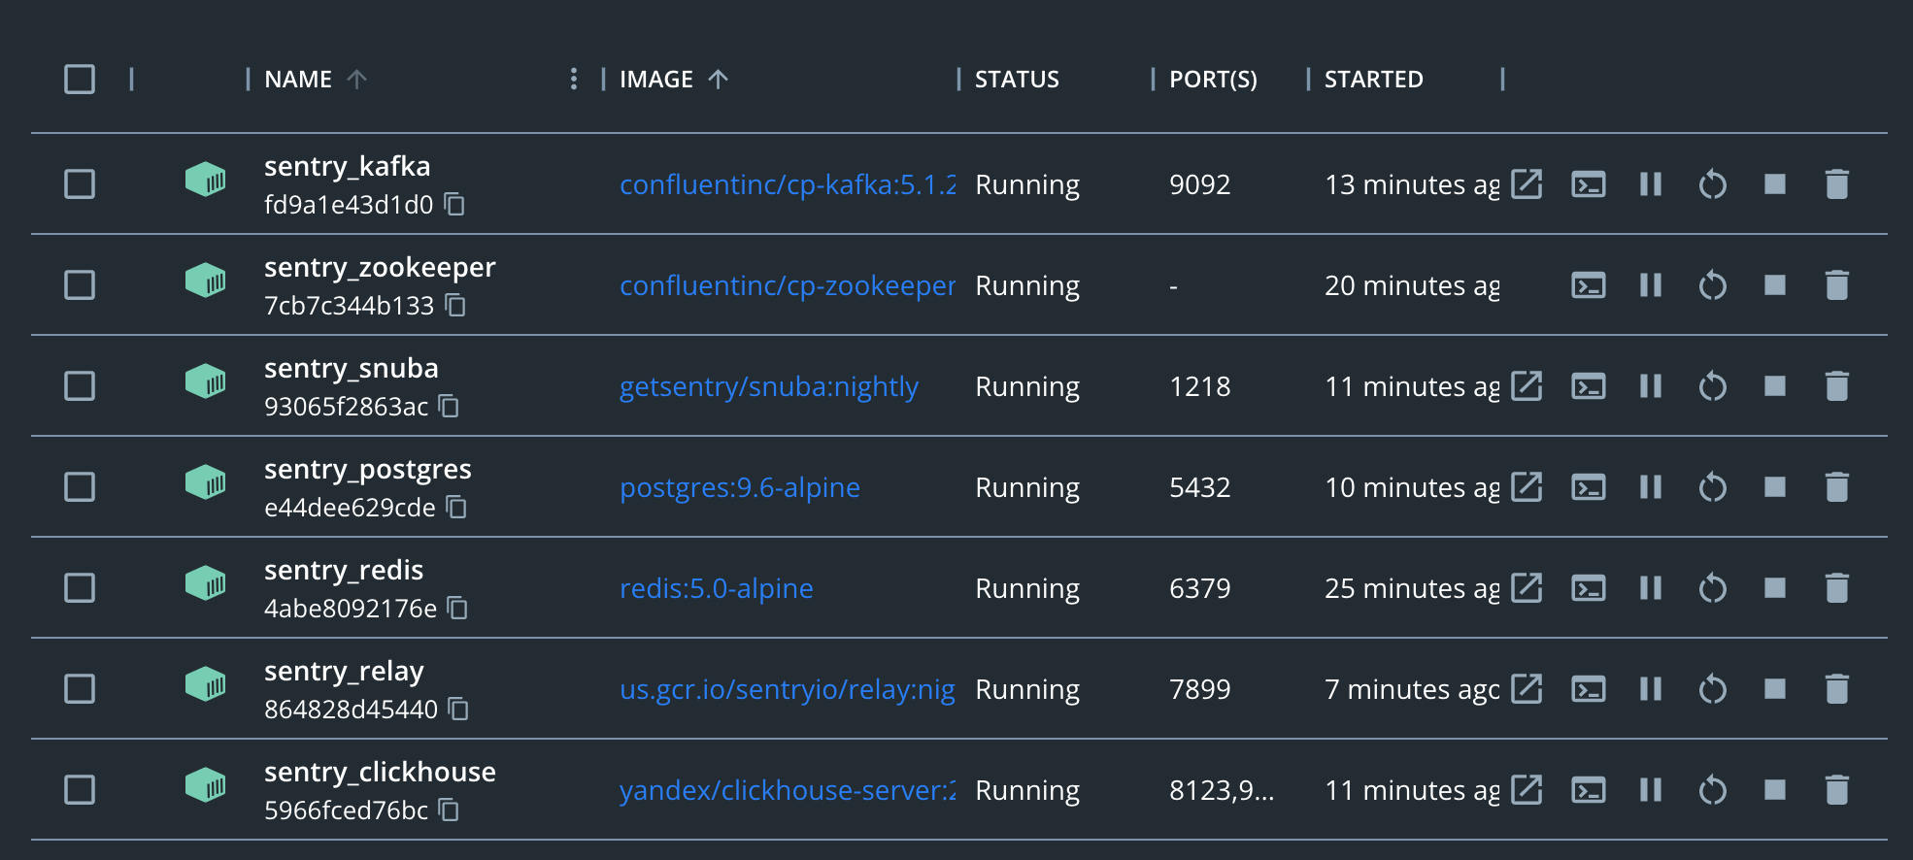Delete the sentry_snuba container

[1837, 385]
